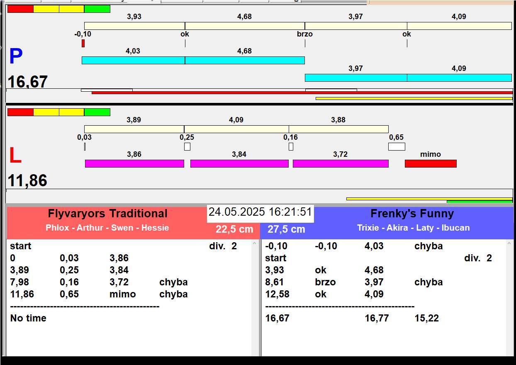Click the dog names Phlox - Arthur - Swen - Hessie
This screenshot has width=516, height=365.
(x=107, y=228)
